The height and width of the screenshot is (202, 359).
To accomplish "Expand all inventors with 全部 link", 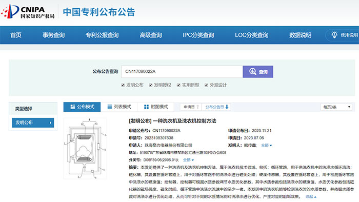I will pyautogui.click(x=266, y=145).
